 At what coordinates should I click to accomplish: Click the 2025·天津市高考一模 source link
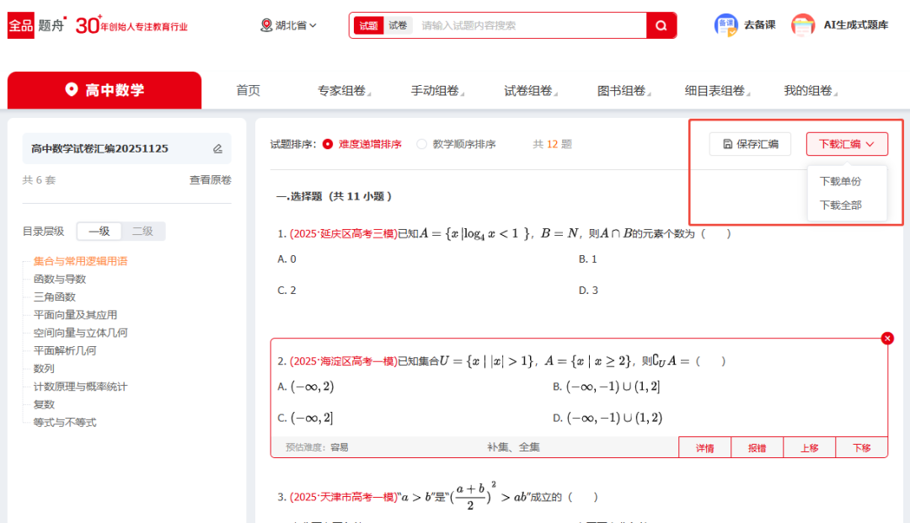tap(344, 497)
